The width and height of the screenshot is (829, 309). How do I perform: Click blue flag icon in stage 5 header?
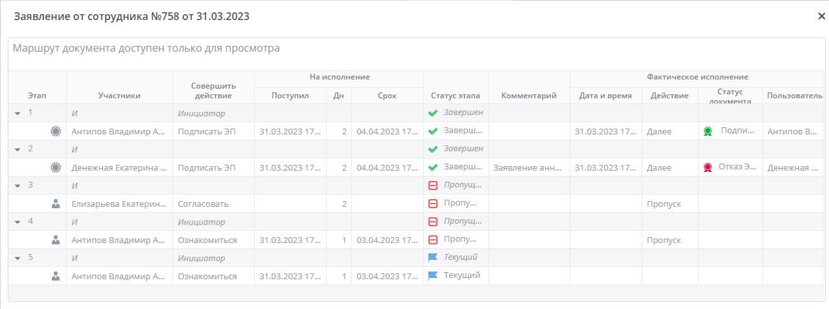click(x=433, y=257)
